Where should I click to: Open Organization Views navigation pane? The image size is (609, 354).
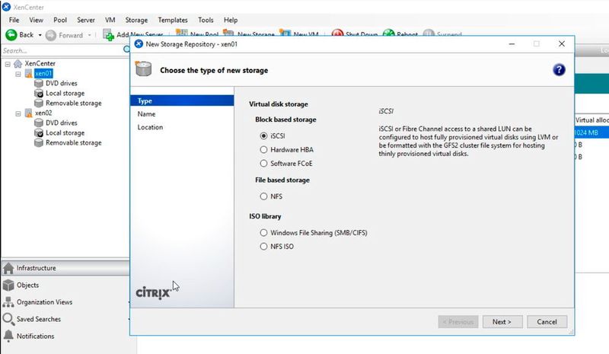(65, 302)
